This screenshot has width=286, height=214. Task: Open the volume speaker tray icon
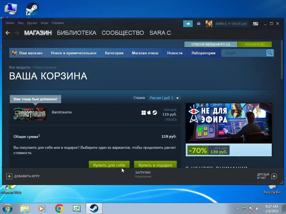(x=258, y=209)
